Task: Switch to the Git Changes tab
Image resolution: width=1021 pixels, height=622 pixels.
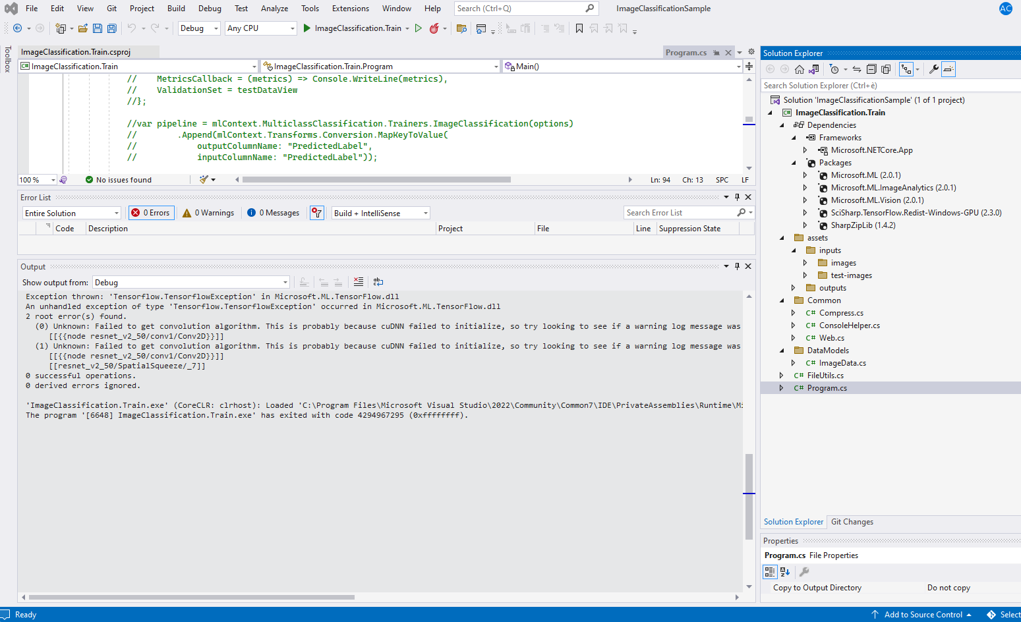Action: [852, 521]
